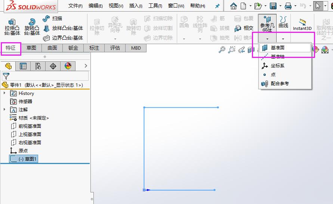333x204 pixels.
Task: Expand the History tree node
Action: (x=4, y=93)
